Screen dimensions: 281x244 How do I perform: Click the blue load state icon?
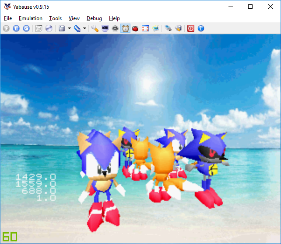click(x=77, y=28)
